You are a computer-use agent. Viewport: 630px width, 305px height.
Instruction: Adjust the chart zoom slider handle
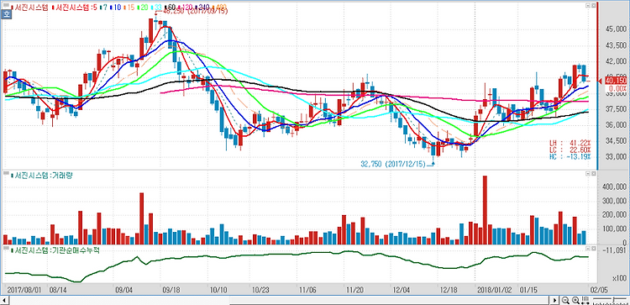[x=613, y=300]
